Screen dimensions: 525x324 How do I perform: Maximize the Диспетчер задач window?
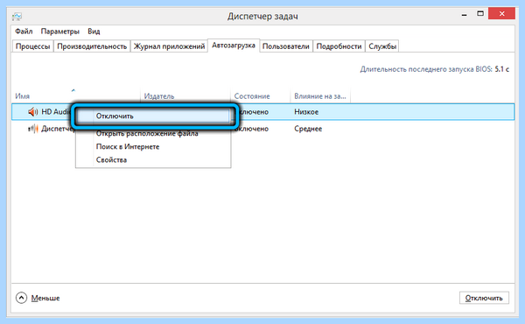pyautogui.click(x=480, y=14)
